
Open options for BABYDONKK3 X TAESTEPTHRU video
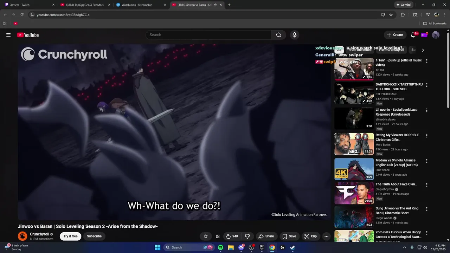pyautogui.click(x=427, y=85)
